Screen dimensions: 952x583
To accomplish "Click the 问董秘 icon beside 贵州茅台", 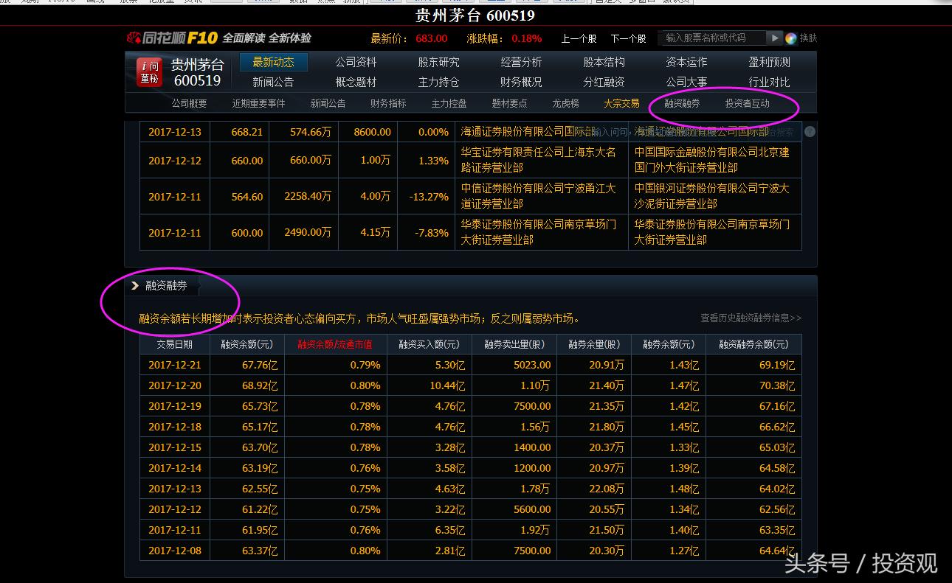I will tap(150, 72).
